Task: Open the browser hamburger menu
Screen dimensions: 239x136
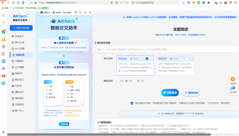Action: (x=236, y=3)
